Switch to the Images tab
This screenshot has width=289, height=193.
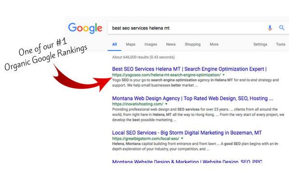pos(151,44)
